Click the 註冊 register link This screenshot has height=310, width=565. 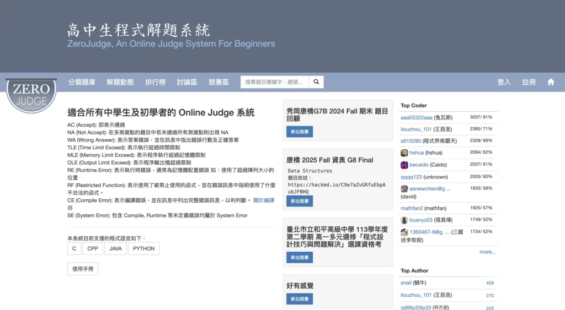529,82
